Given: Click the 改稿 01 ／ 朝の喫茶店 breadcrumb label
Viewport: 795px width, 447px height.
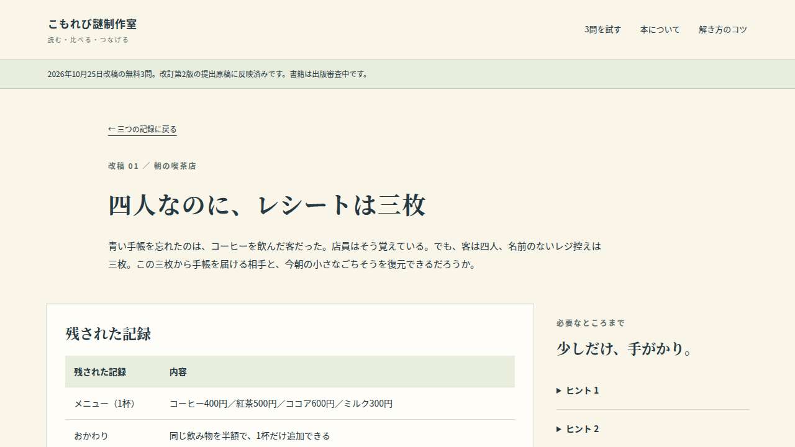Looking at the screenshot, I should coord(152,166).
